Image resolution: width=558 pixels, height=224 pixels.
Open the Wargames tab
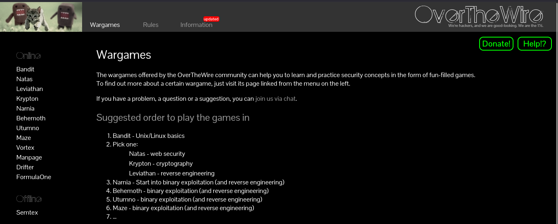click(105, 25)
